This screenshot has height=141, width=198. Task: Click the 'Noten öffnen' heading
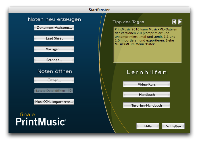pos(55,71)
